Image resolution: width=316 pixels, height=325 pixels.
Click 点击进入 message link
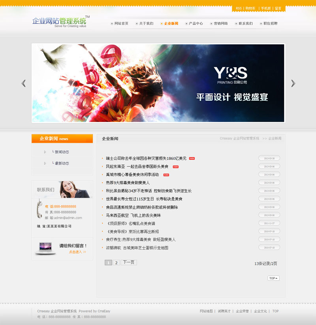point(77,252)
